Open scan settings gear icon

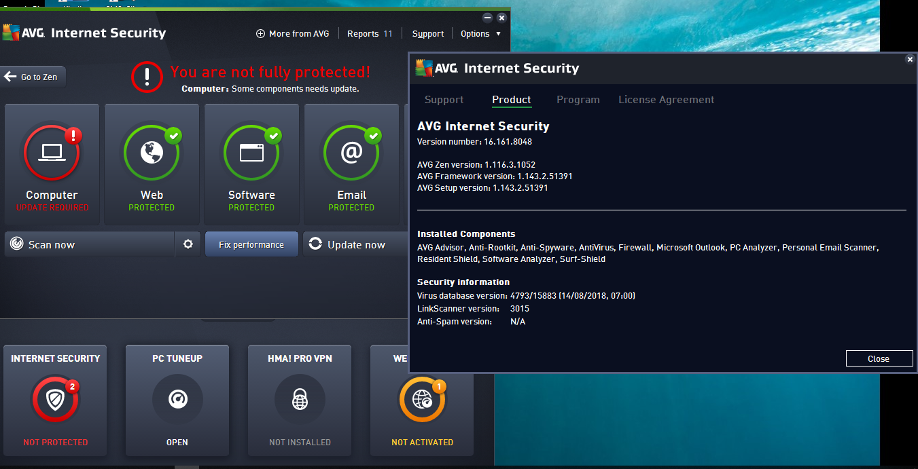pos(188,244)
